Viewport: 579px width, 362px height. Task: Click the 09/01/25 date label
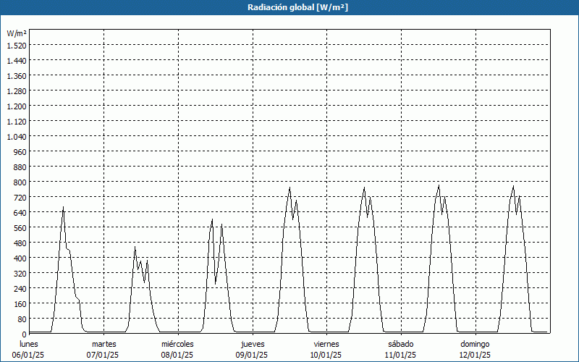pyautogui.click(x=251, y=355)
